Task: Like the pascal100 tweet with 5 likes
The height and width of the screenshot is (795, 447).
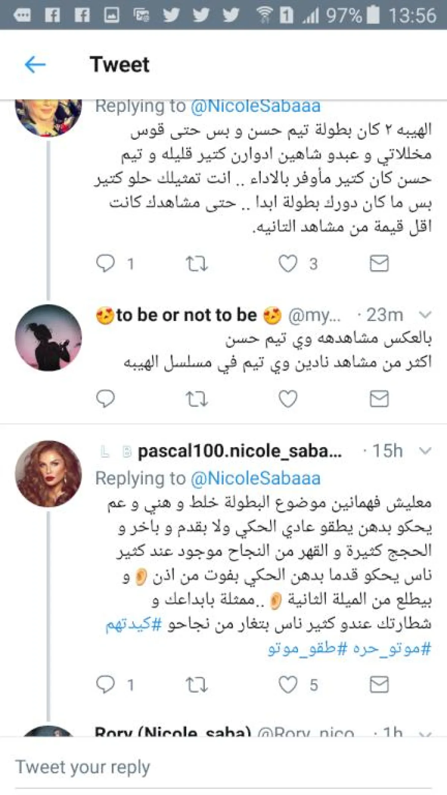Action: coord(288,685)
